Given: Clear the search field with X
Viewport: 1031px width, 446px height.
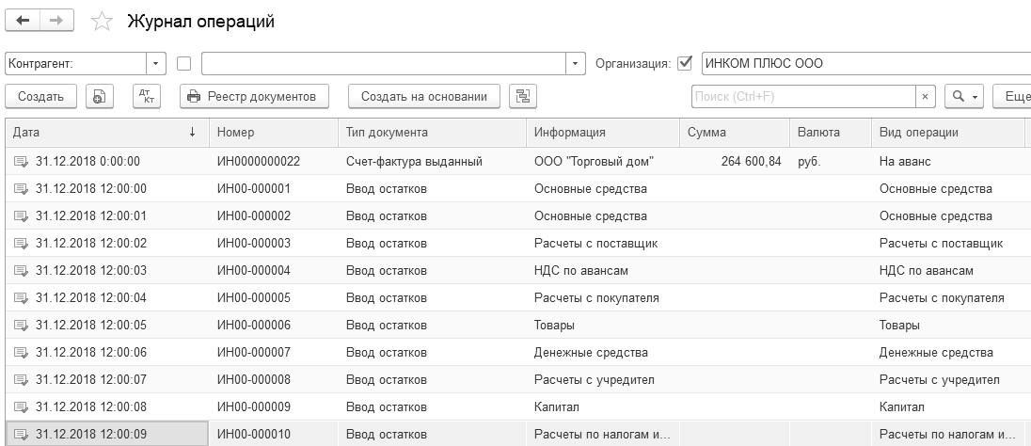Looking at the screenshot, I should 926,96.
